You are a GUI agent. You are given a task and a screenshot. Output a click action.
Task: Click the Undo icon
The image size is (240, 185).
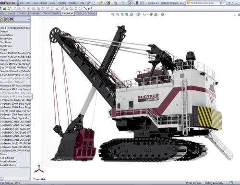pos(122,3)
